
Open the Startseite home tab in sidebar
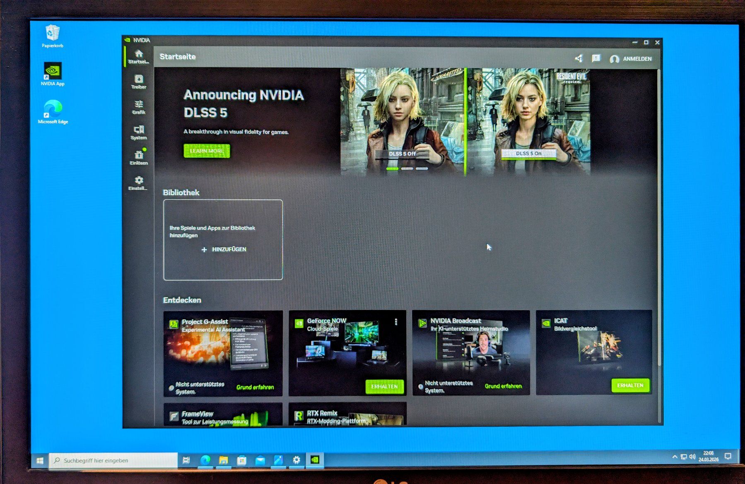(138, 57)
